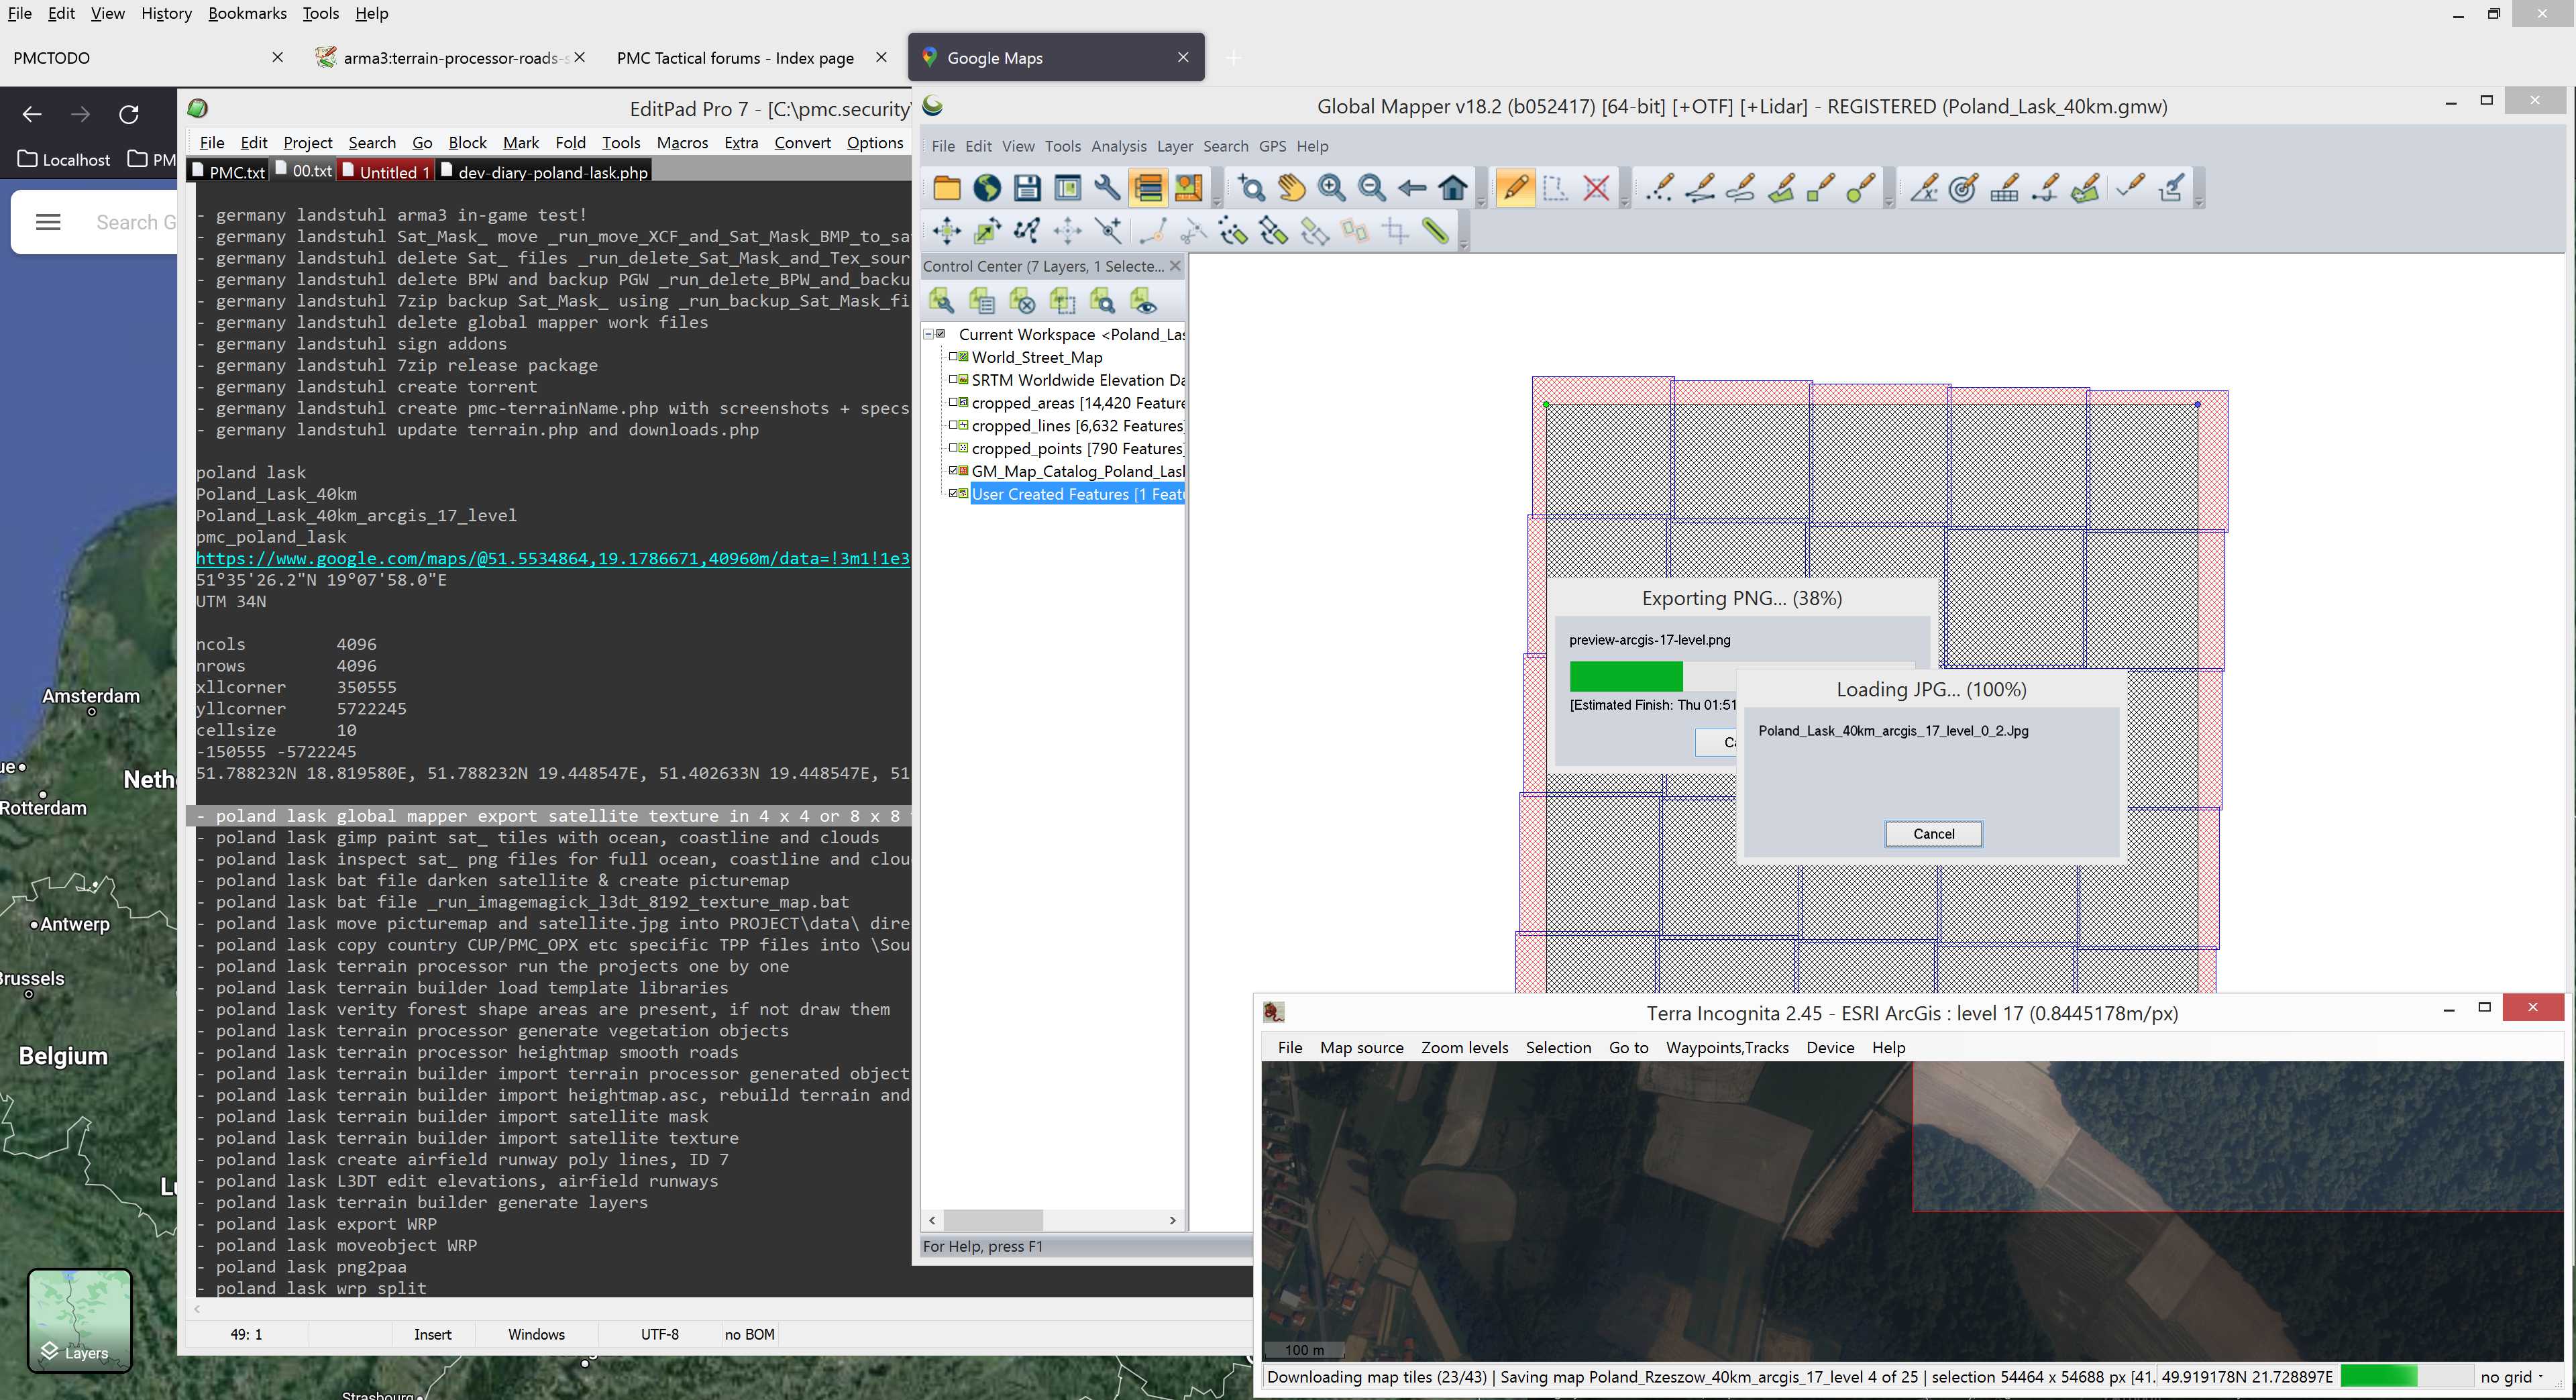Click show/hide layer eye icon in Control Center

1143,301
